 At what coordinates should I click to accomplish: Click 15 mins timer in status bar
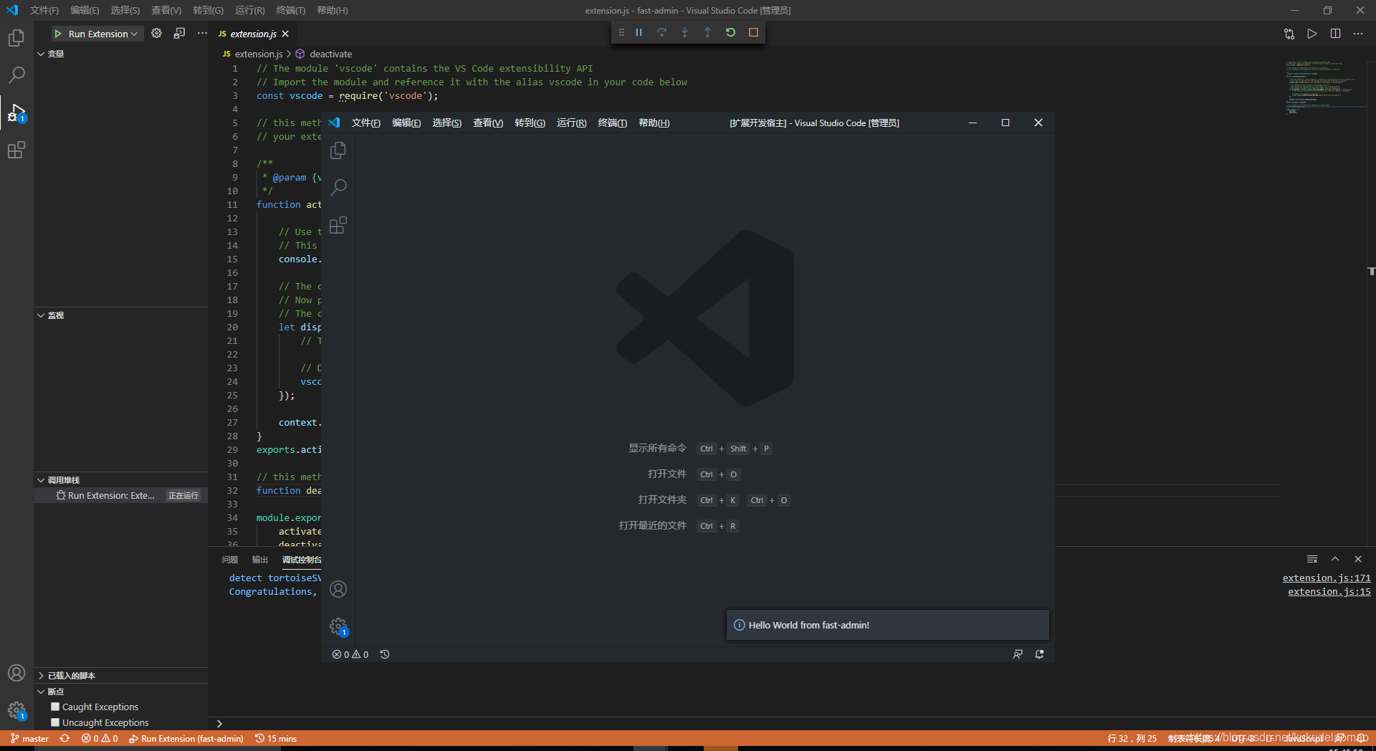pos(276,738)
